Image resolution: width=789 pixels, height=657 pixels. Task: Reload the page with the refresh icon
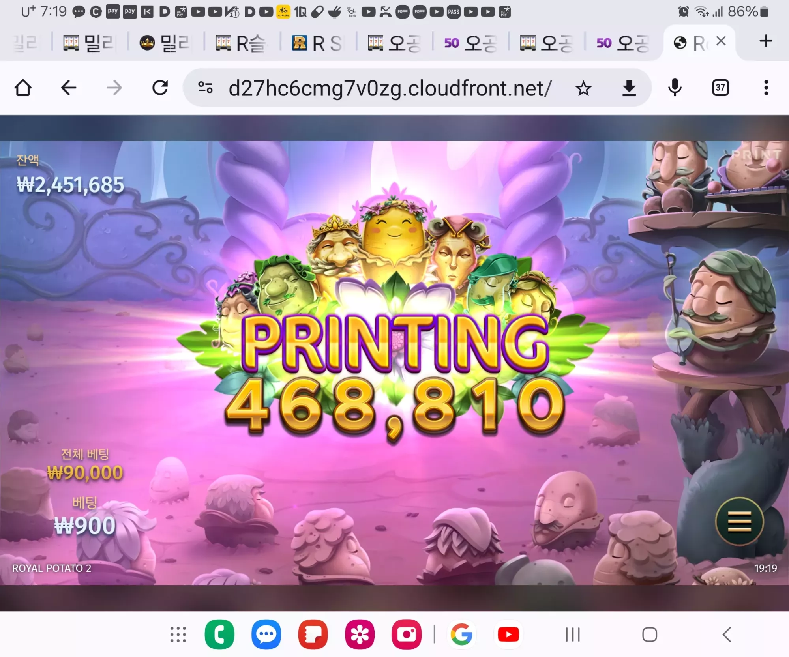tap(160, 88)
